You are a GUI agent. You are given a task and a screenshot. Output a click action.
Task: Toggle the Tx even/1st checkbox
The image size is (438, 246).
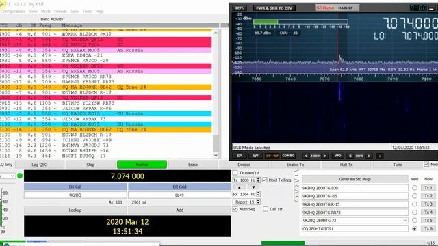[x=235, y=173]
